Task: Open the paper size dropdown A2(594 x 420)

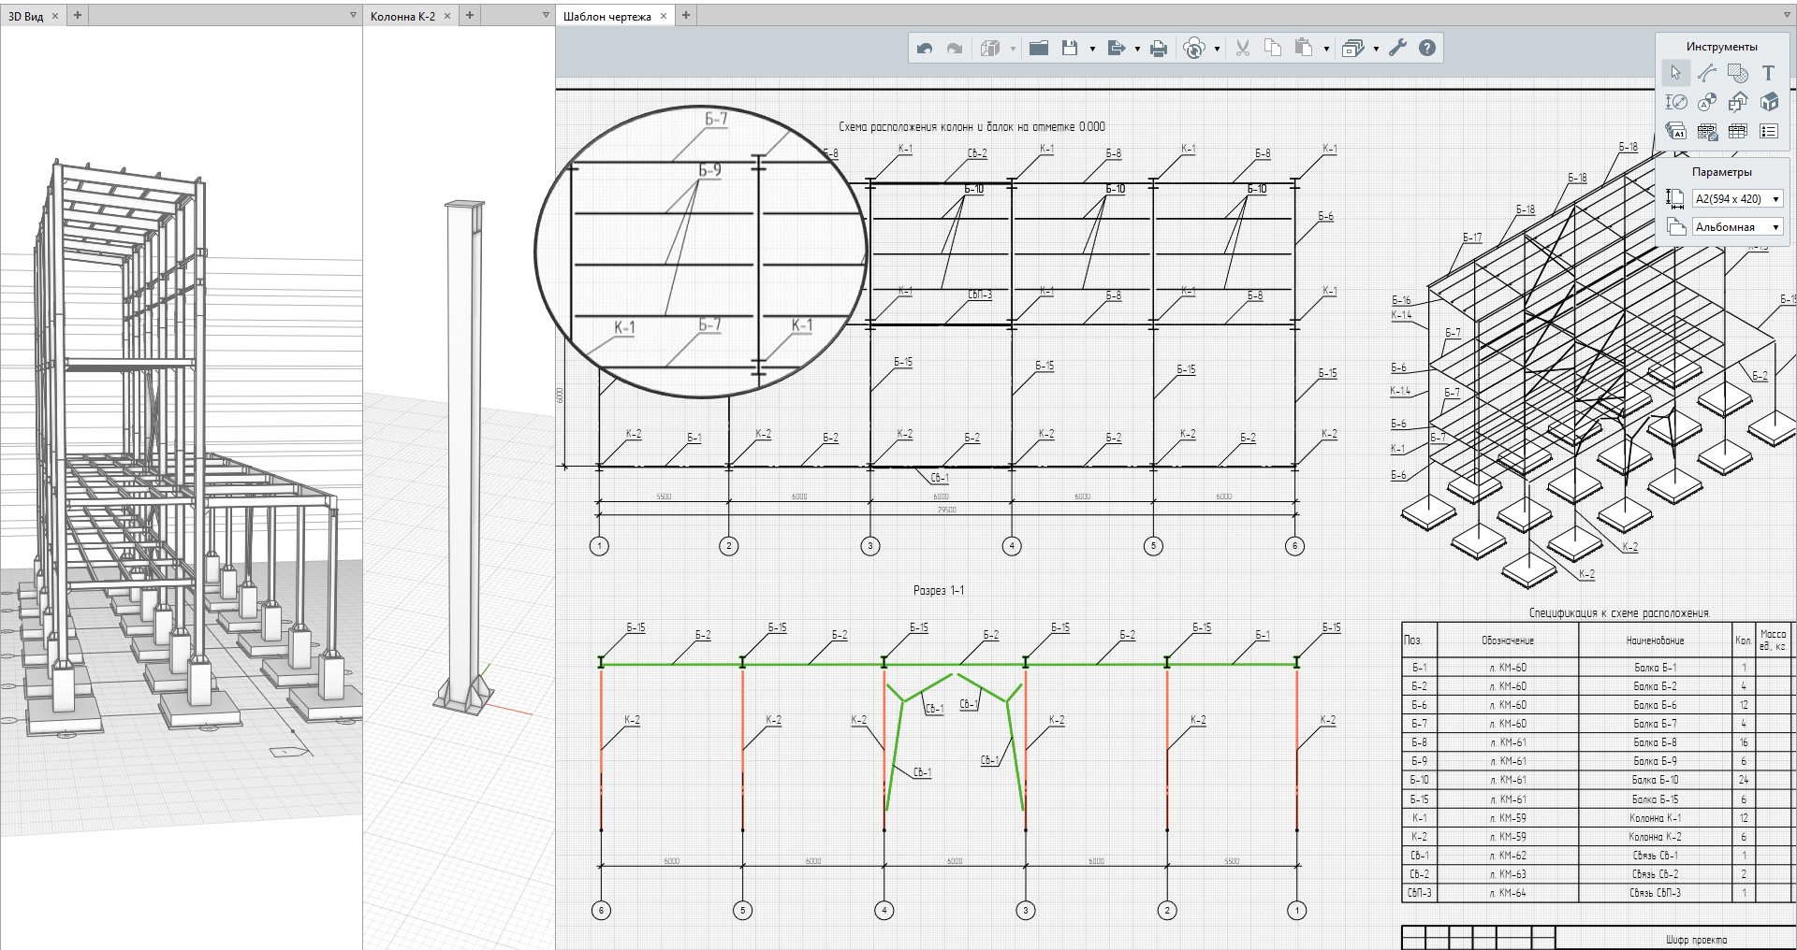Action: pos(1737,198)
